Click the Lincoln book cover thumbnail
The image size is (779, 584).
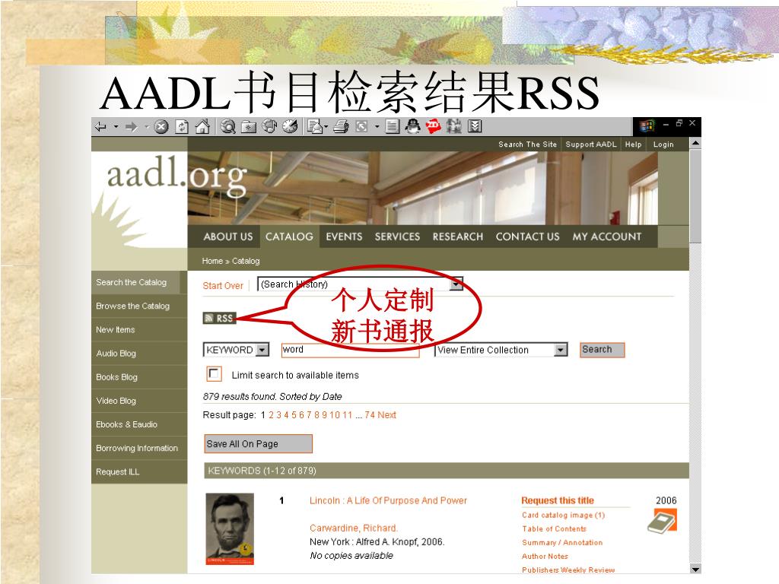click(230, 528)
